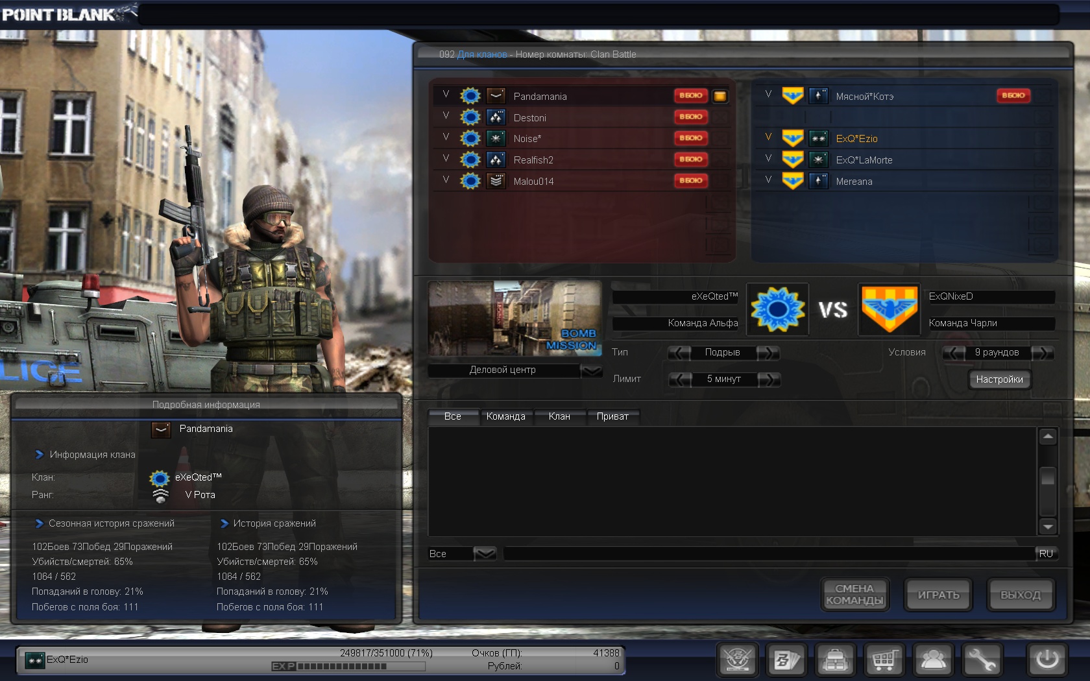Click the EXP progress bar

tap(348, 666)
